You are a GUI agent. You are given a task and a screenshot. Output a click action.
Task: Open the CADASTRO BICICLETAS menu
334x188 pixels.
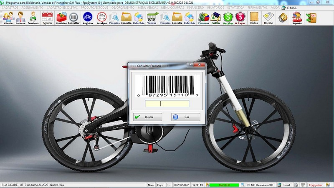coord(62,8)
